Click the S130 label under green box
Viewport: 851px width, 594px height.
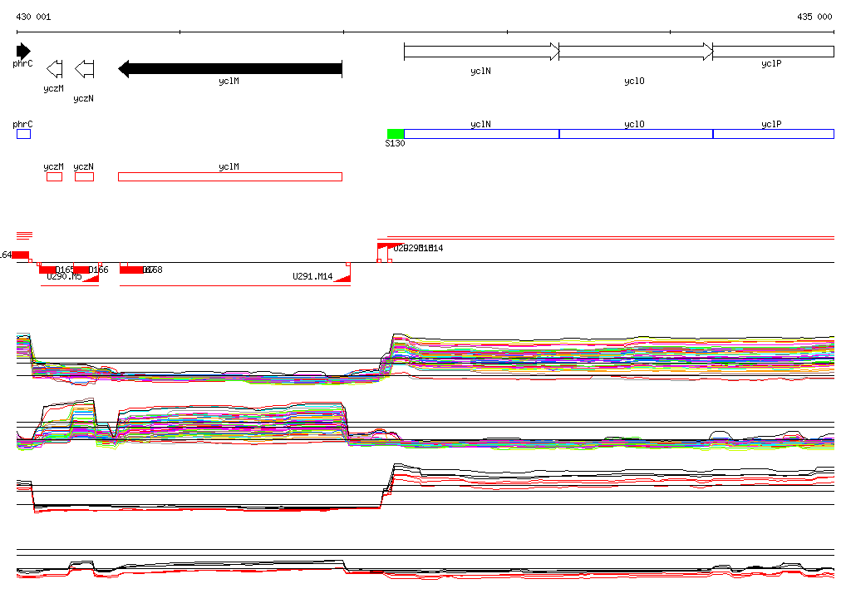click(x=395, y=143)
